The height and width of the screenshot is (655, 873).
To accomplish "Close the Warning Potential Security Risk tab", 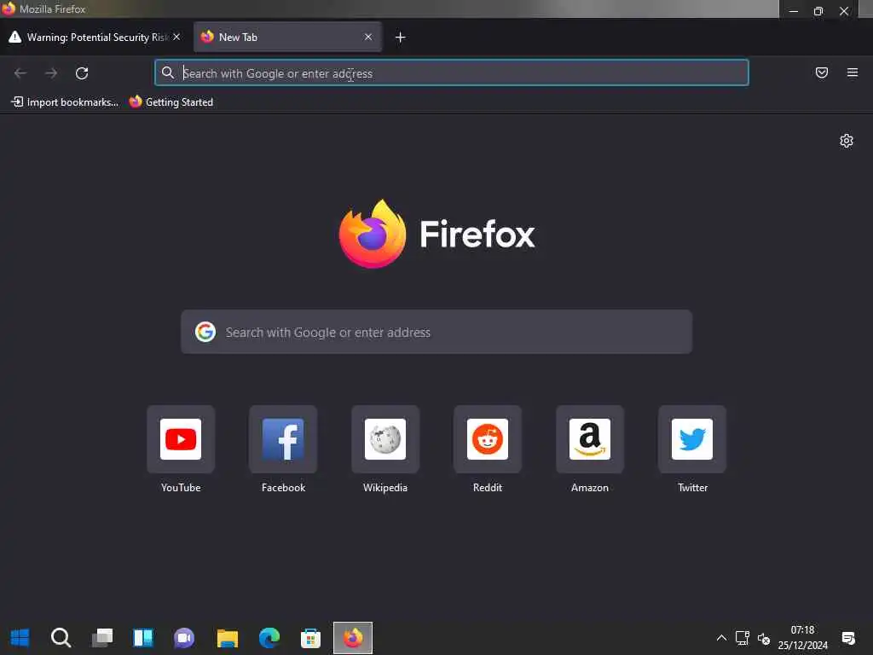I will click(x=176, y=37).
